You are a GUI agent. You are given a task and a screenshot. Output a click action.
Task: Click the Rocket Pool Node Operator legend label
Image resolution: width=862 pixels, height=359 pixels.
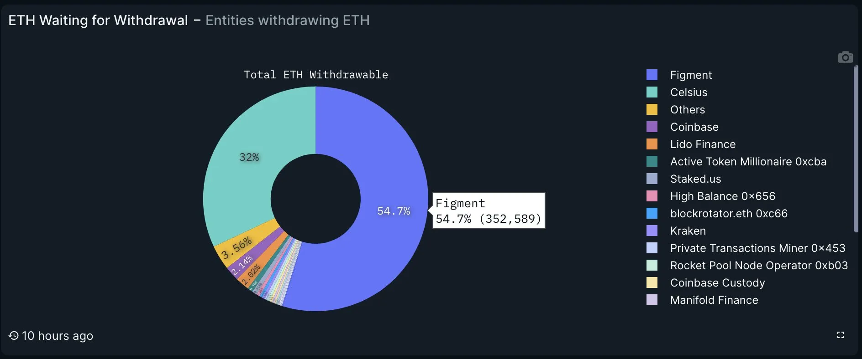[759, 265]
